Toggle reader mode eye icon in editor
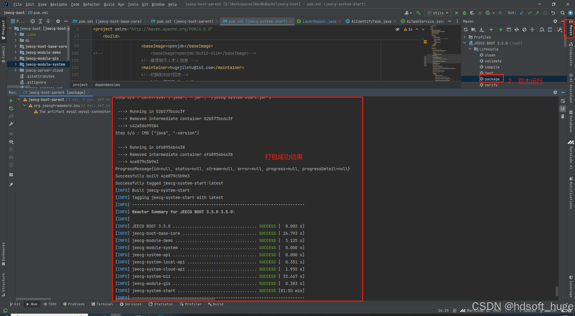This screenshot has width=575, height=316. coord(397,29)
